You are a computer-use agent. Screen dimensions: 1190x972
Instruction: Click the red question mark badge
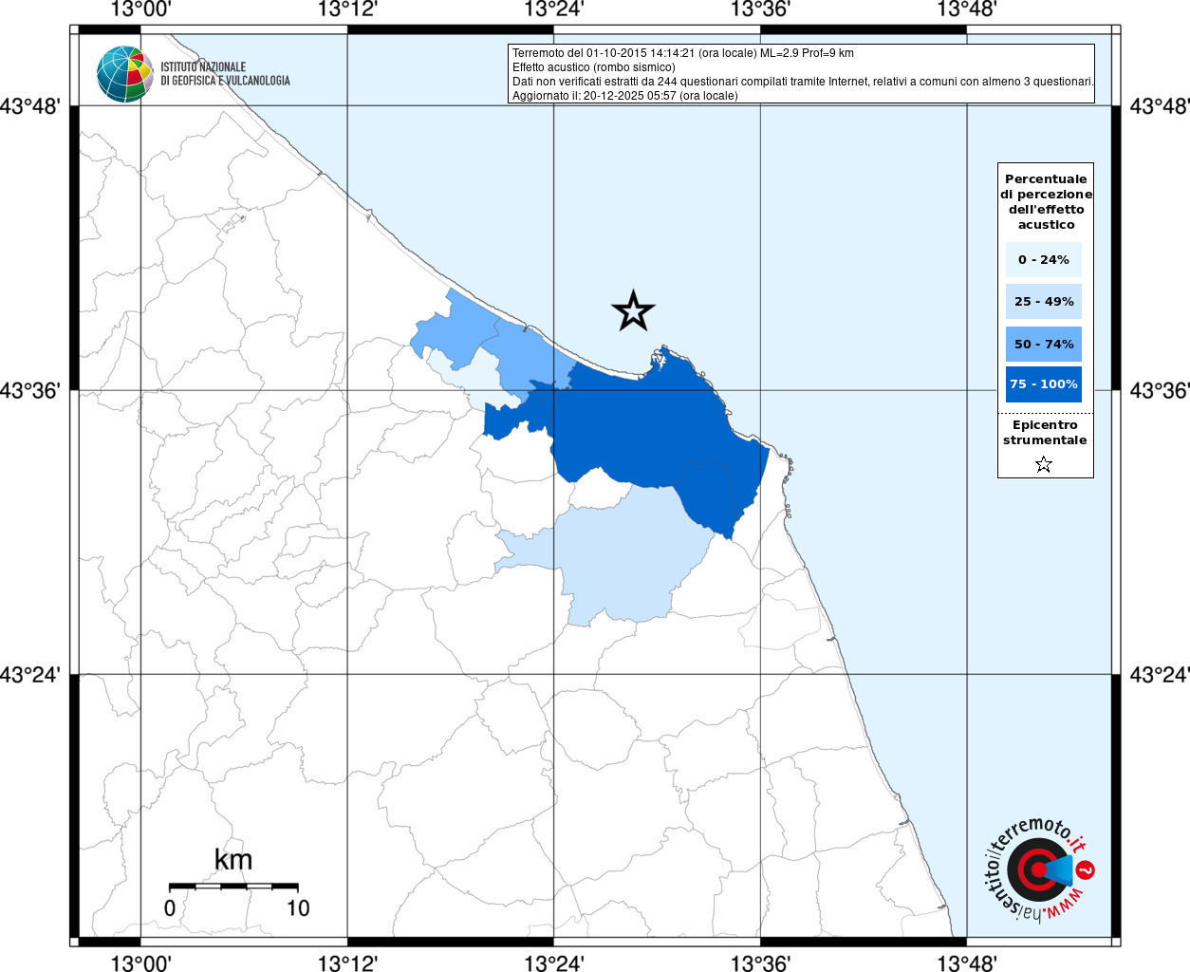click(x=1087, y=869)
